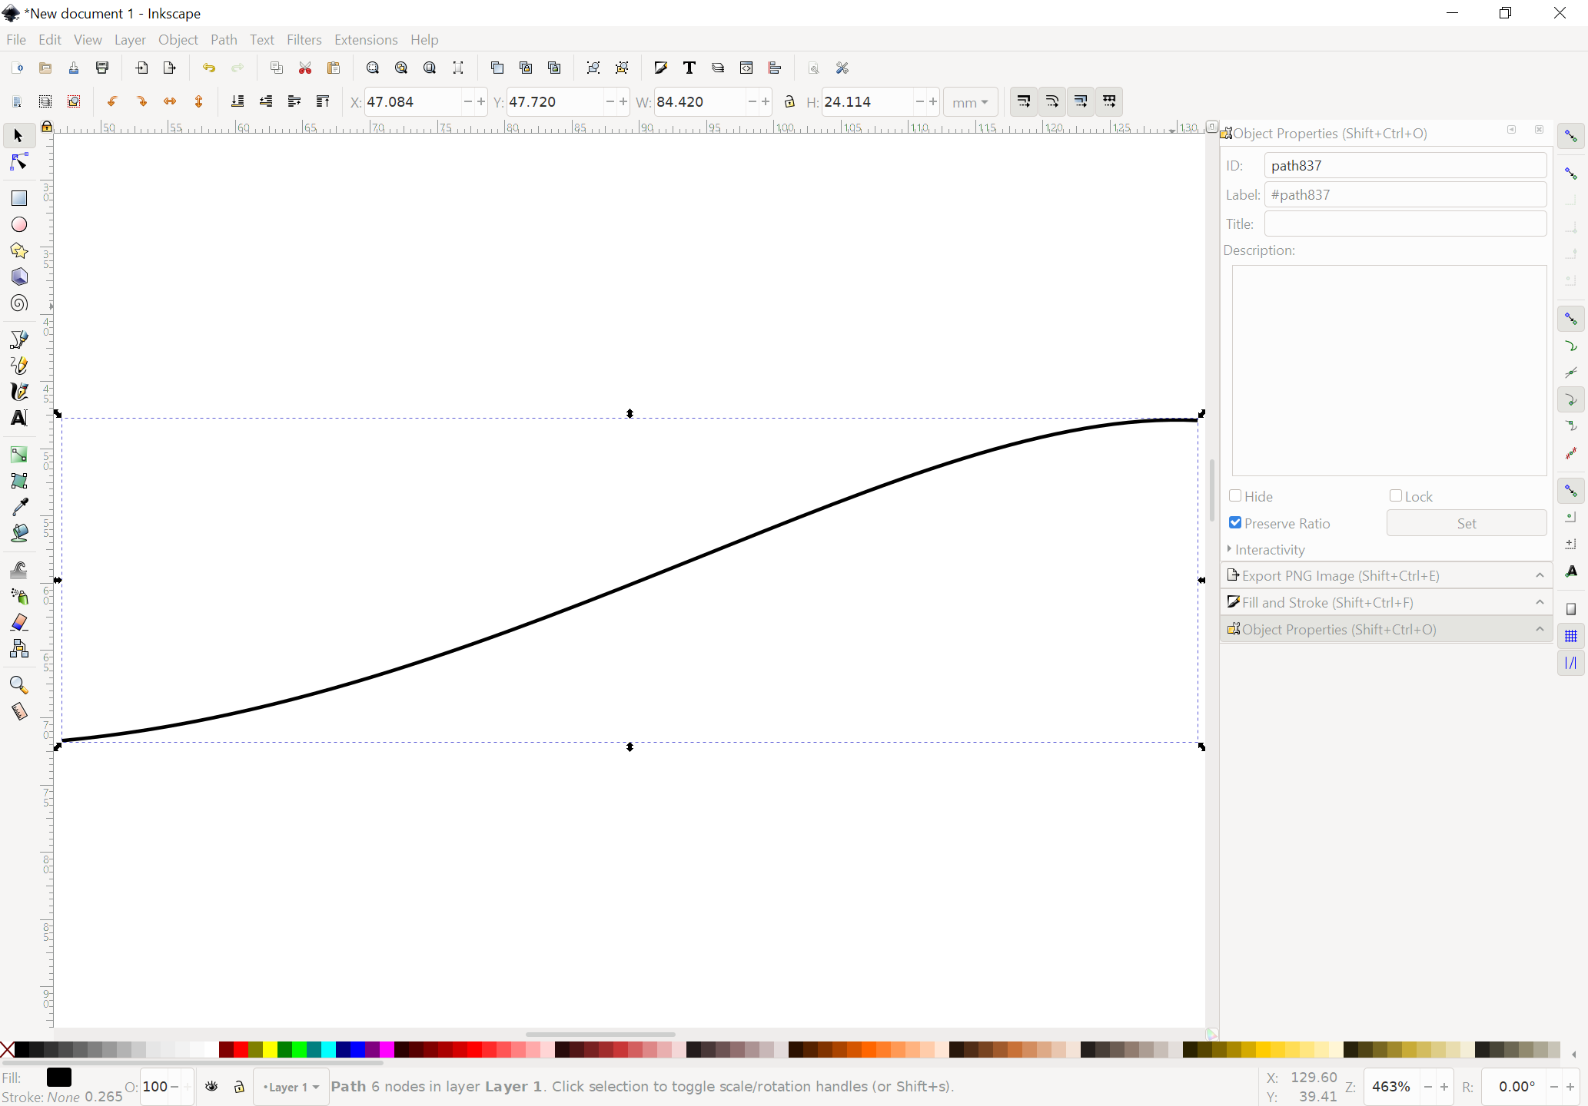This screenshot has height=1106, width=1588.
Task: Toggle current layer lock icon
Action: [x=239, y=1086]
